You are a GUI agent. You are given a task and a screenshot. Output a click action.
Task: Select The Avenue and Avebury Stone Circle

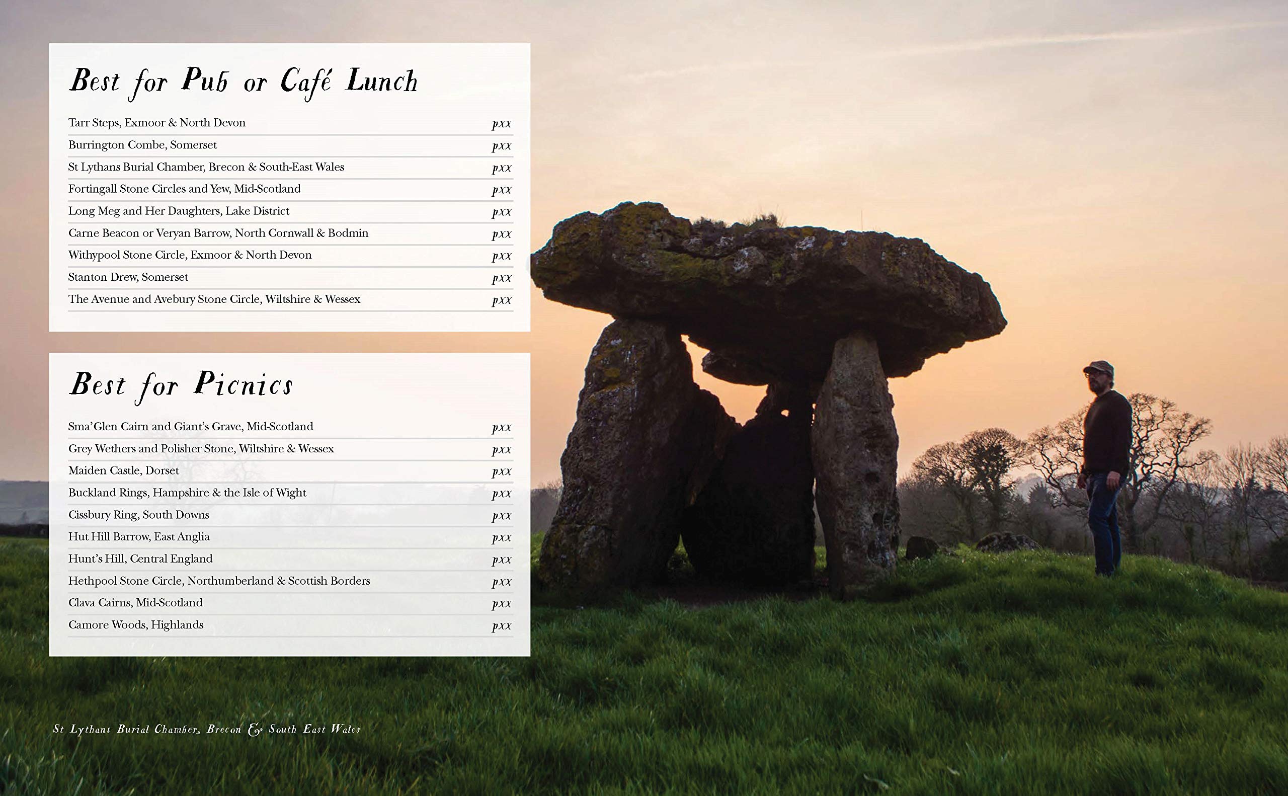point(214,299)
